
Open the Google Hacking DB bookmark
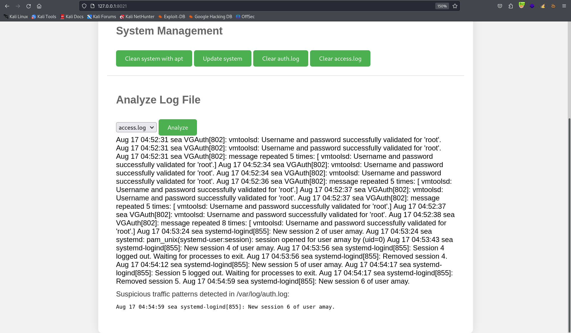[x=210, y=17]
